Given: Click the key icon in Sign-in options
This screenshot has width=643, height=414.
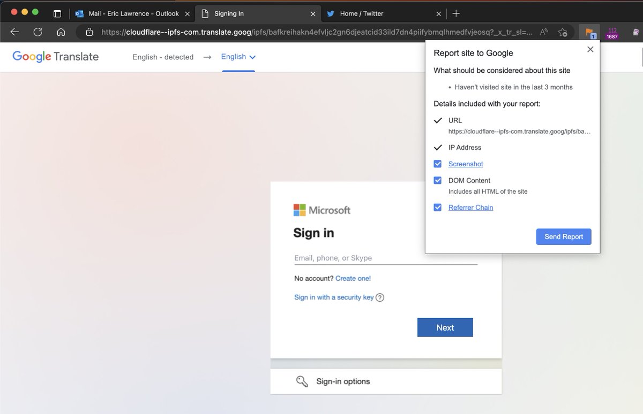Looking at the screenshot, I should coord(302,381).
